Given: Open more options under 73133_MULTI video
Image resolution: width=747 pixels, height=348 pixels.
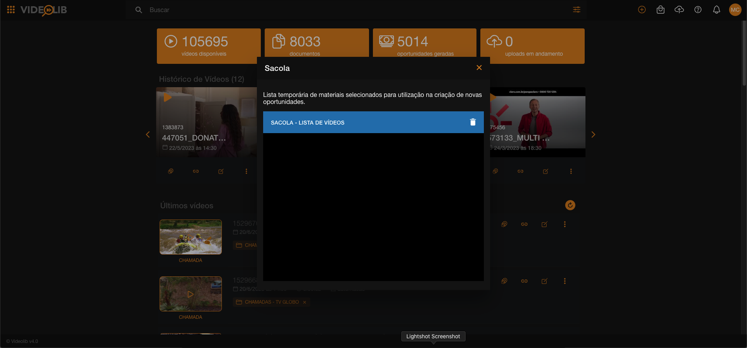Looking at the screenshot, I should (571, 171).
